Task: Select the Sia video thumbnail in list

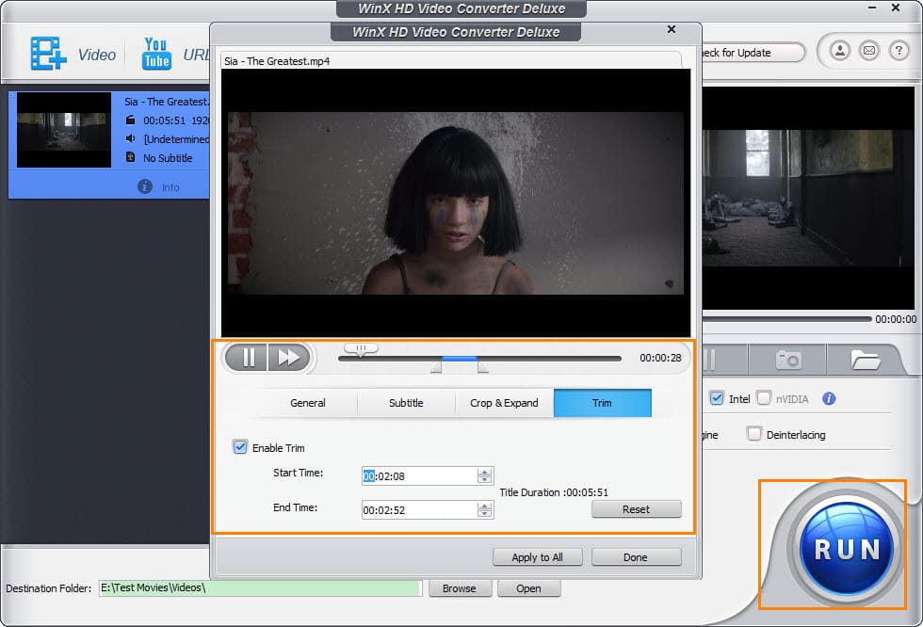Action: coord(64,130)
